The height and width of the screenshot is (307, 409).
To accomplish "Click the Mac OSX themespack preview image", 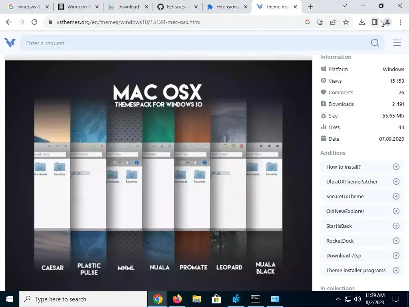I will tap(158, 175).
